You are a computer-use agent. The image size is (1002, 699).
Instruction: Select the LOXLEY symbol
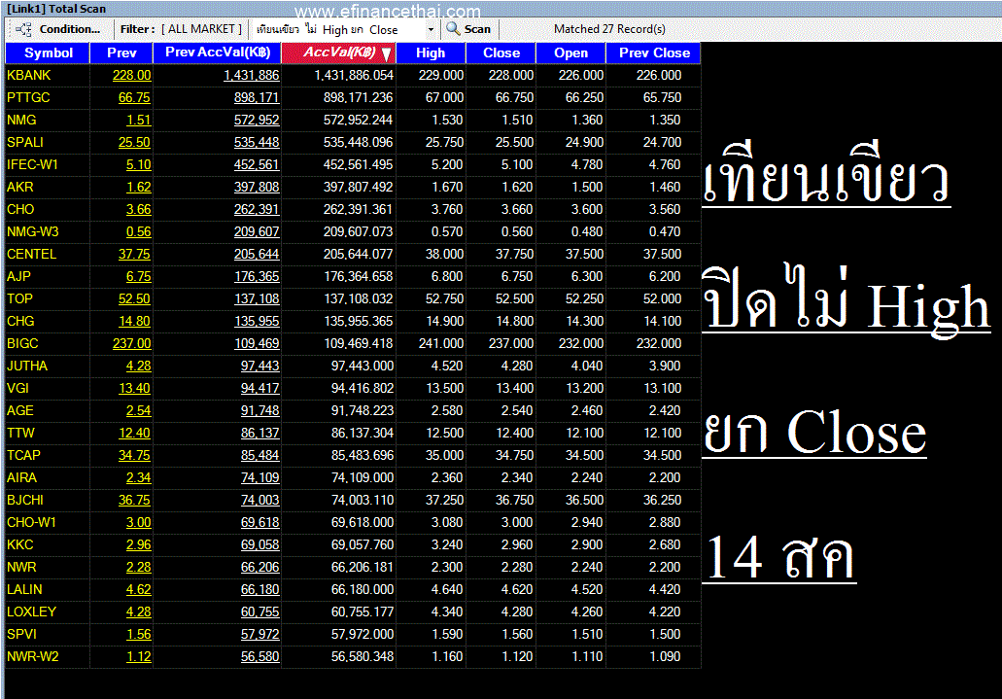[31, 612]
